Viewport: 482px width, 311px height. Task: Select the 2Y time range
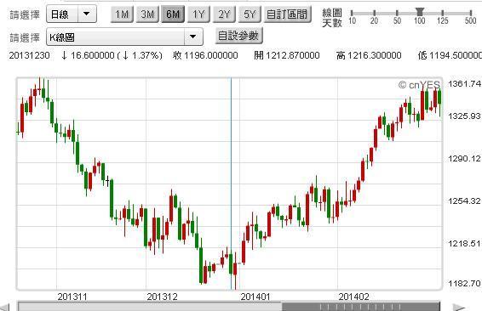[x=224, y=14]
